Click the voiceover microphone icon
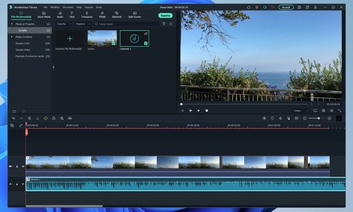 click(x=280, y=118)
